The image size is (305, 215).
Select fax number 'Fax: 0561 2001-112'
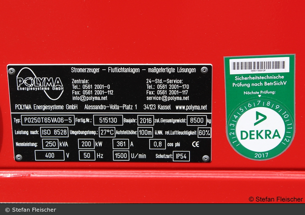click(92, 92)
